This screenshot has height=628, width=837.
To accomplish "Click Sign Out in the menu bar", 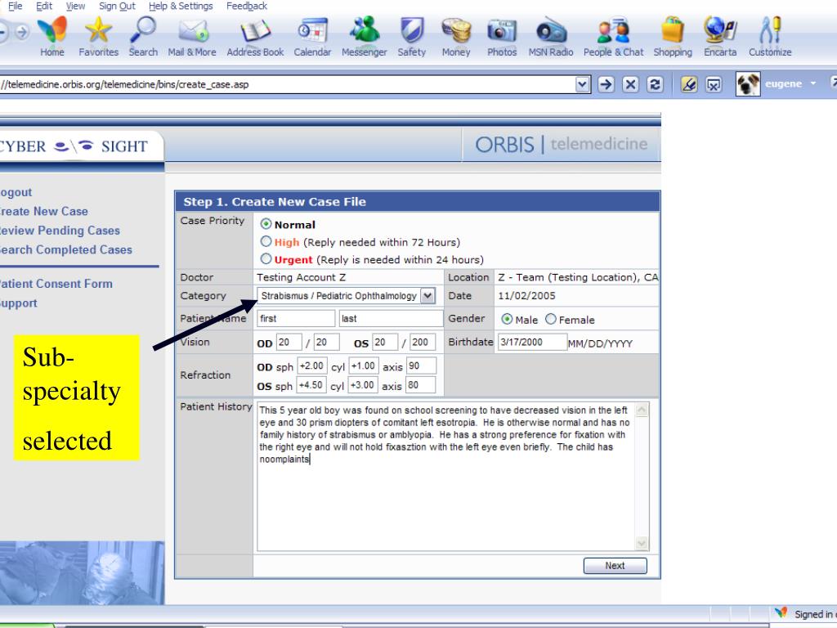I will click(x=117, y=6).
